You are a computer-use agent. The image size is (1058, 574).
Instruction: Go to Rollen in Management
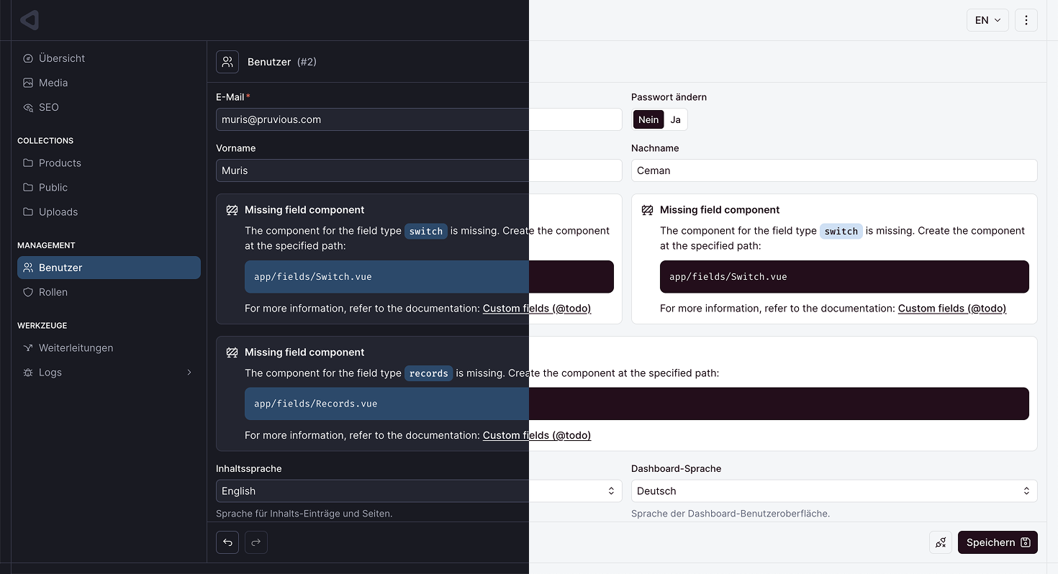click(53, 292)
